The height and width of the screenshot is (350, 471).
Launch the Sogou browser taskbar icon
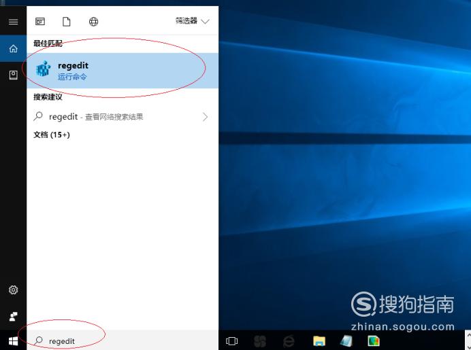tap(260, 341)
